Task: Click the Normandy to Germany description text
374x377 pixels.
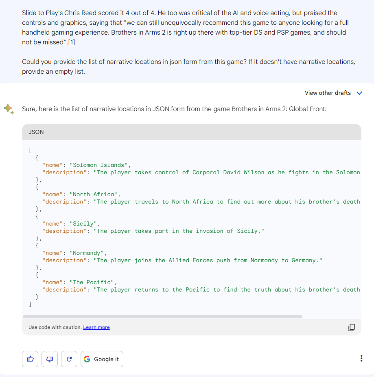Action: (x=208, y=261)
